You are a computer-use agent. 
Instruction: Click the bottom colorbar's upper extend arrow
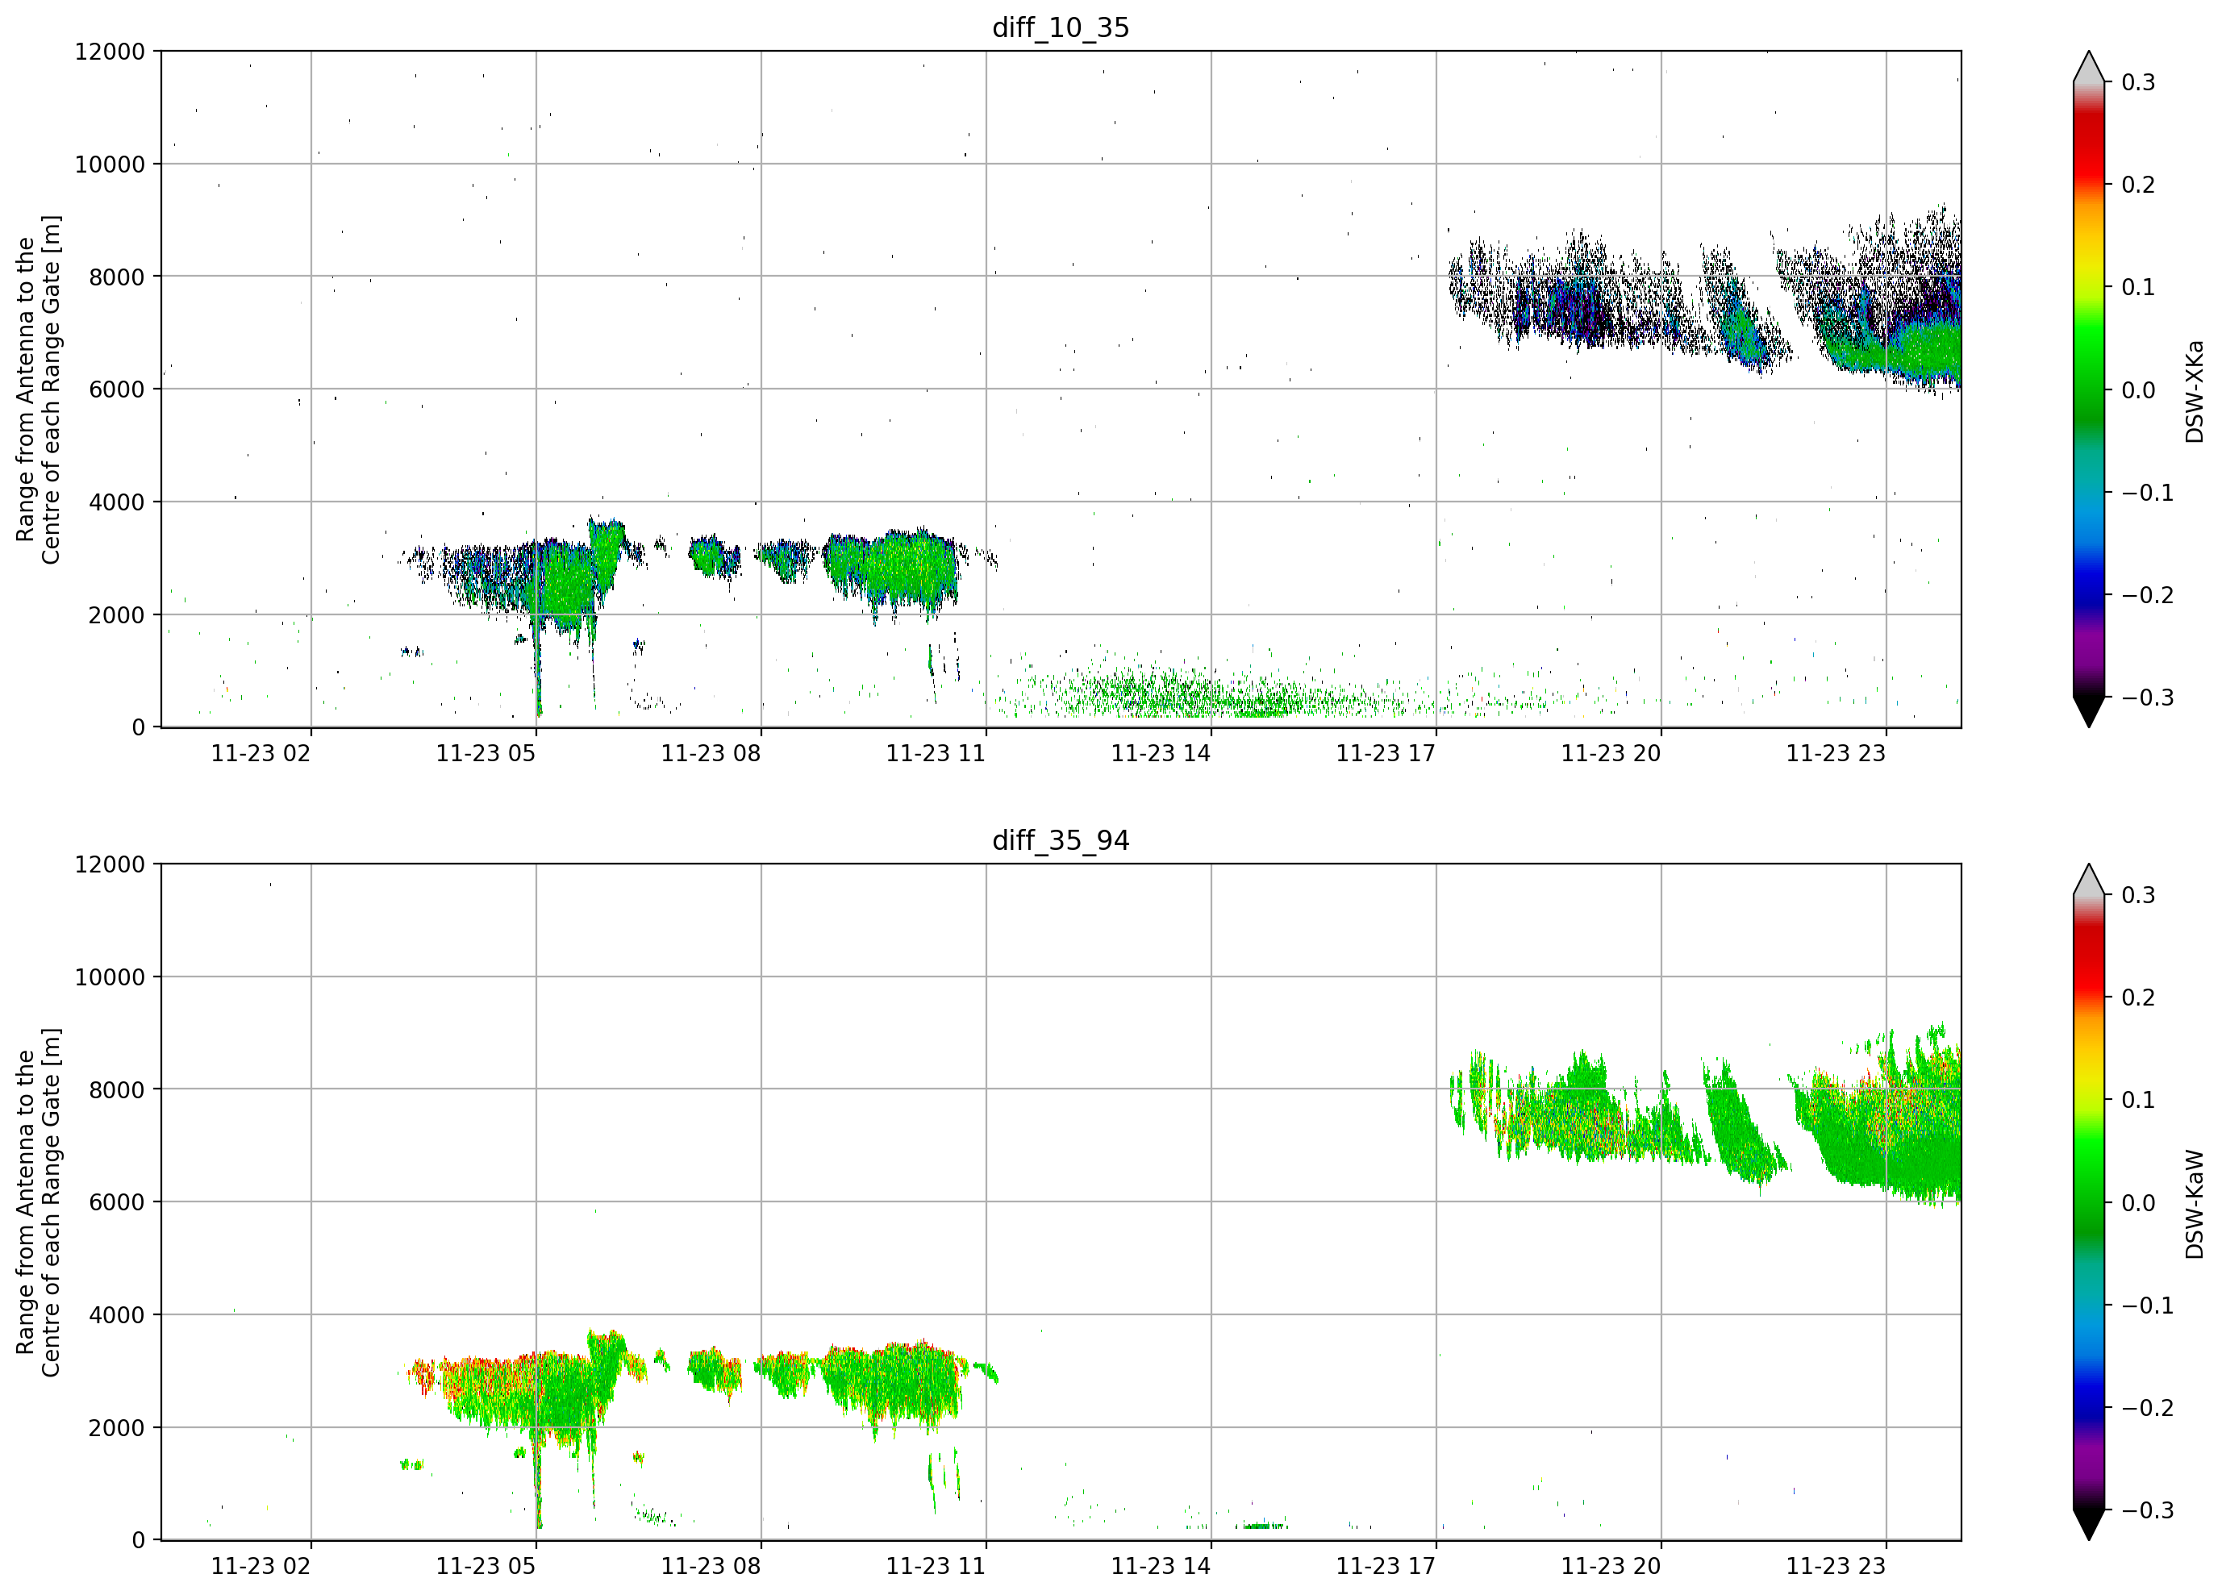coord(2089,879)
